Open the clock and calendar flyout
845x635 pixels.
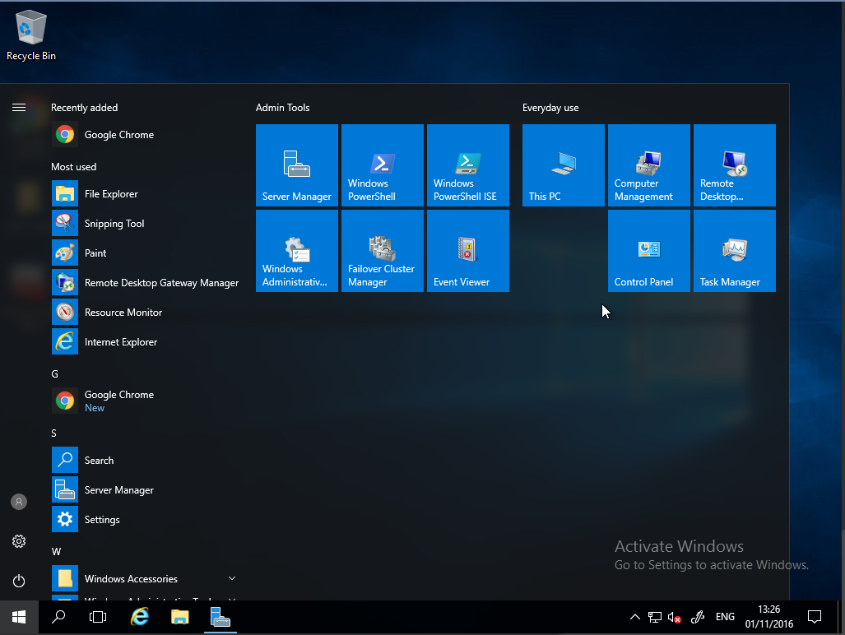[x=769, y=617]
